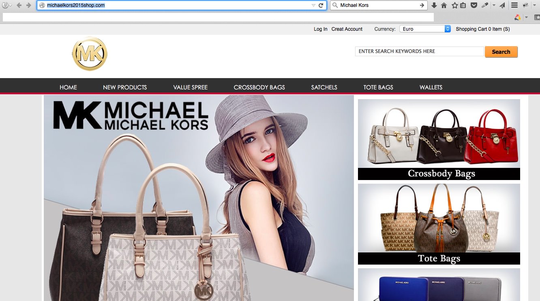Switch to the CROSSBODY BAGS menu item
The width and height of the screenshot is (540, 301).
[259, 87]
